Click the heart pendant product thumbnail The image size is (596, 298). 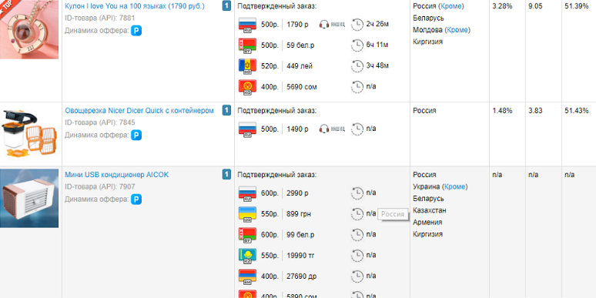(29, 29)
